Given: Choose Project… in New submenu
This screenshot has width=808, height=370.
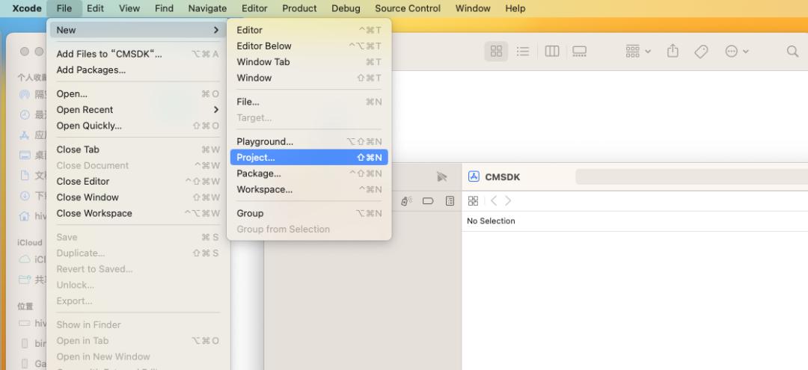Looking at the screenshot, I should [309, 158].
